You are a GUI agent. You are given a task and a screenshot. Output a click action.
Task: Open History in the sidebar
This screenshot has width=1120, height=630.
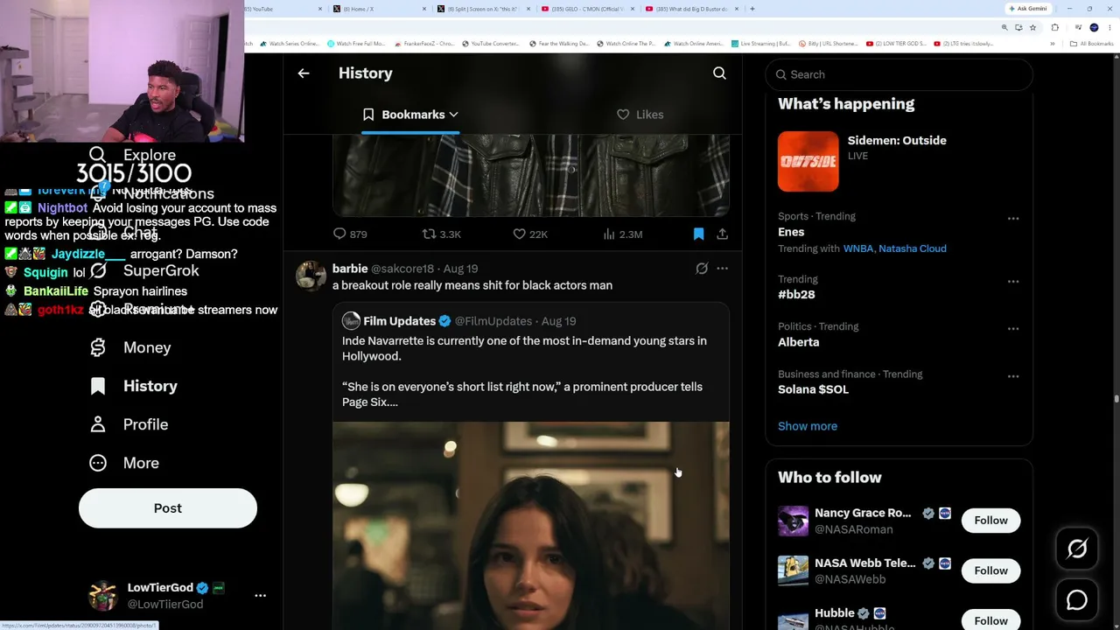tap(133, 386)
